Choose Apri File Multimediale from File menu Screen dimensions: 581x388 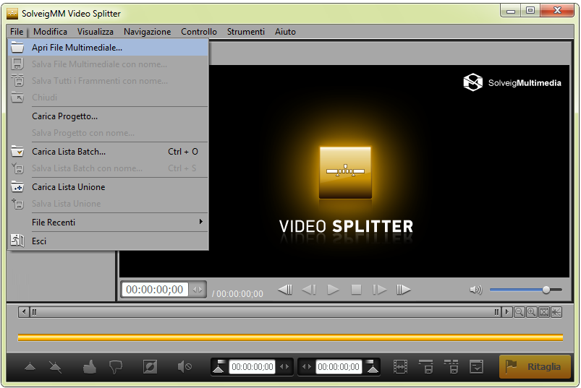click(108, 48)
